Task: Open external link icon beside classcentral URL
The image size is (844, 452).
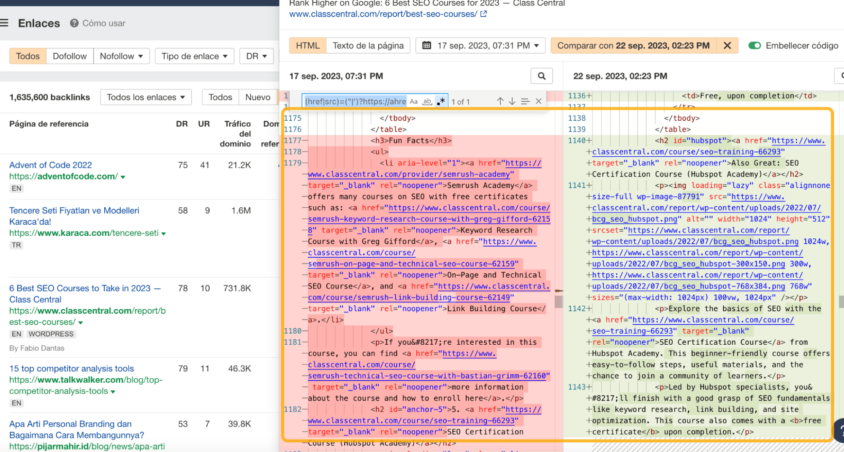Action: click(x=484, y=14)
